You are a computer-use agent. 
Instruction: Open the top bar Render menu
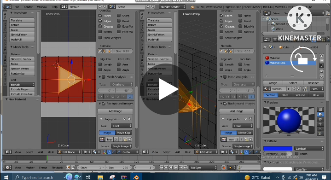point(28,7)
